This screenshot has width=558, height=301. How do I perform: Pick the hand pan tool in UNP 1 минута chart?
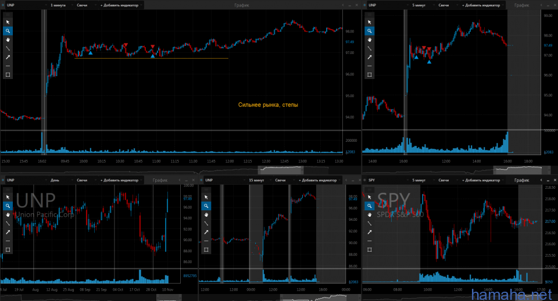click(8, 40)
